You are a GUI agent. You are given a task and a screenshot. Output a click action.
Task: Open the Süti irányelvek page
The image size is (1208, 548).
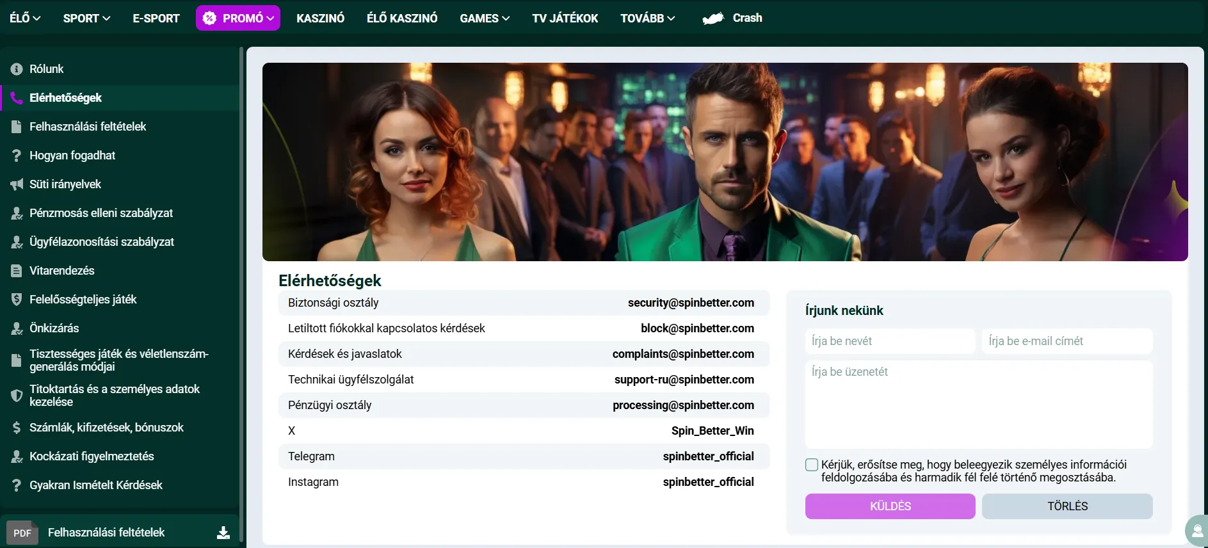pos(65,184)
